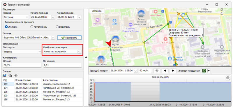
Task: Open export coordinates dropdown arrow
Action: (209, 71)
